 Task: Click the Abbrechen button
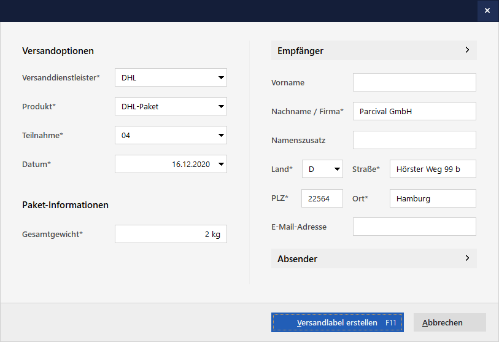tap(449, 322)
